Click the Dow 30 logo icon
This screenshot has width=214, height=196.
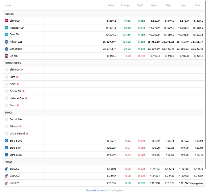tap(6, 34)
